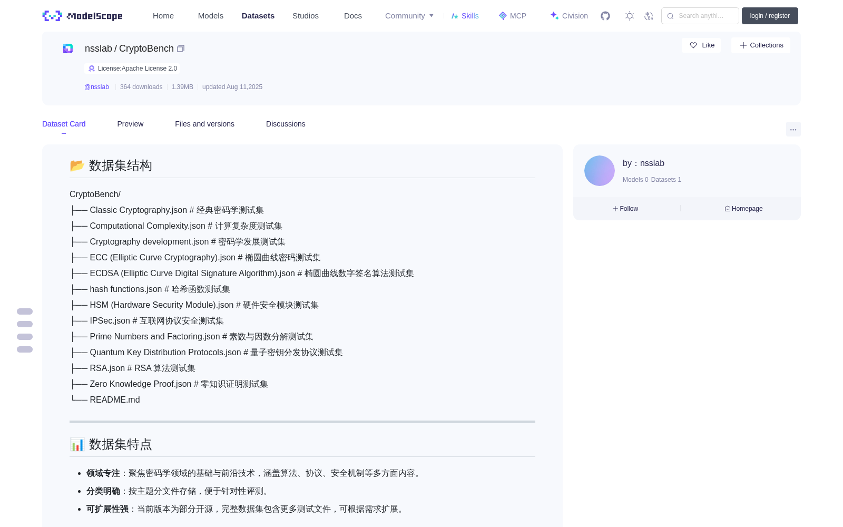Go to the Home page
This screenshot has width=843, height=527.
(163, 16)
